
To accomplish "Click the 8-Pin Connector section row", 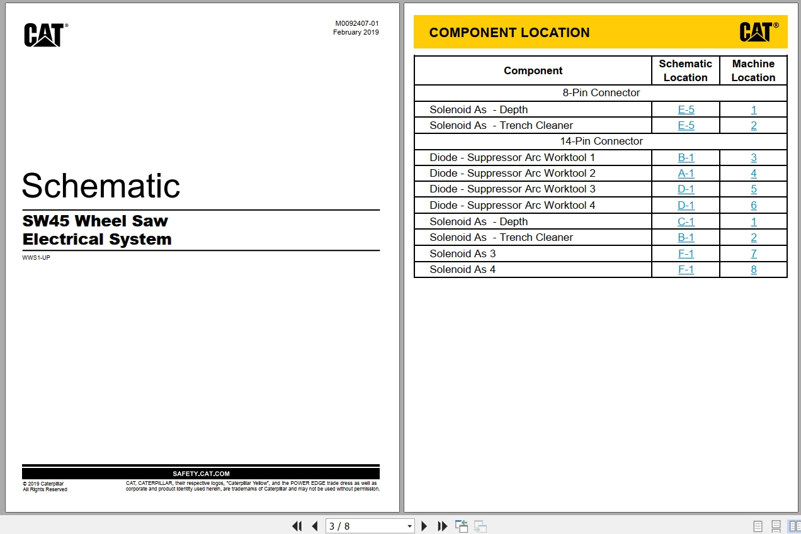I will coord(601,93).
